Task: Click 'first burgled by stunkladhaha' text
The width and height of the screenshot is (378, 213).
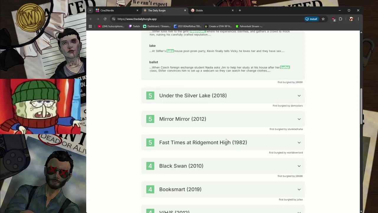Action: click(x=286, y=129)
